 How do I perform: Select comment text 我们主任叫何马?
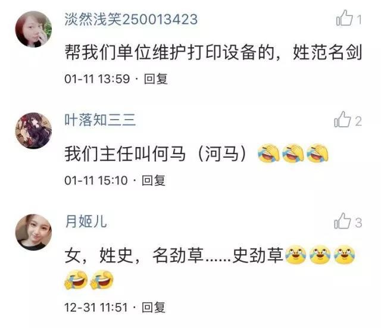click(x=125, y=154)
